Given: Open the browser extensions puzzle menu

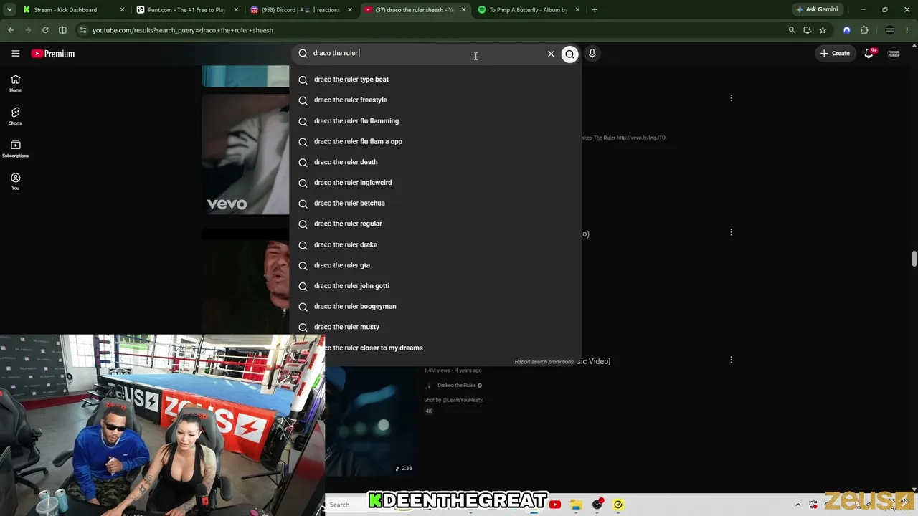Looking at the screenshot, I should [x=863, y=30].
